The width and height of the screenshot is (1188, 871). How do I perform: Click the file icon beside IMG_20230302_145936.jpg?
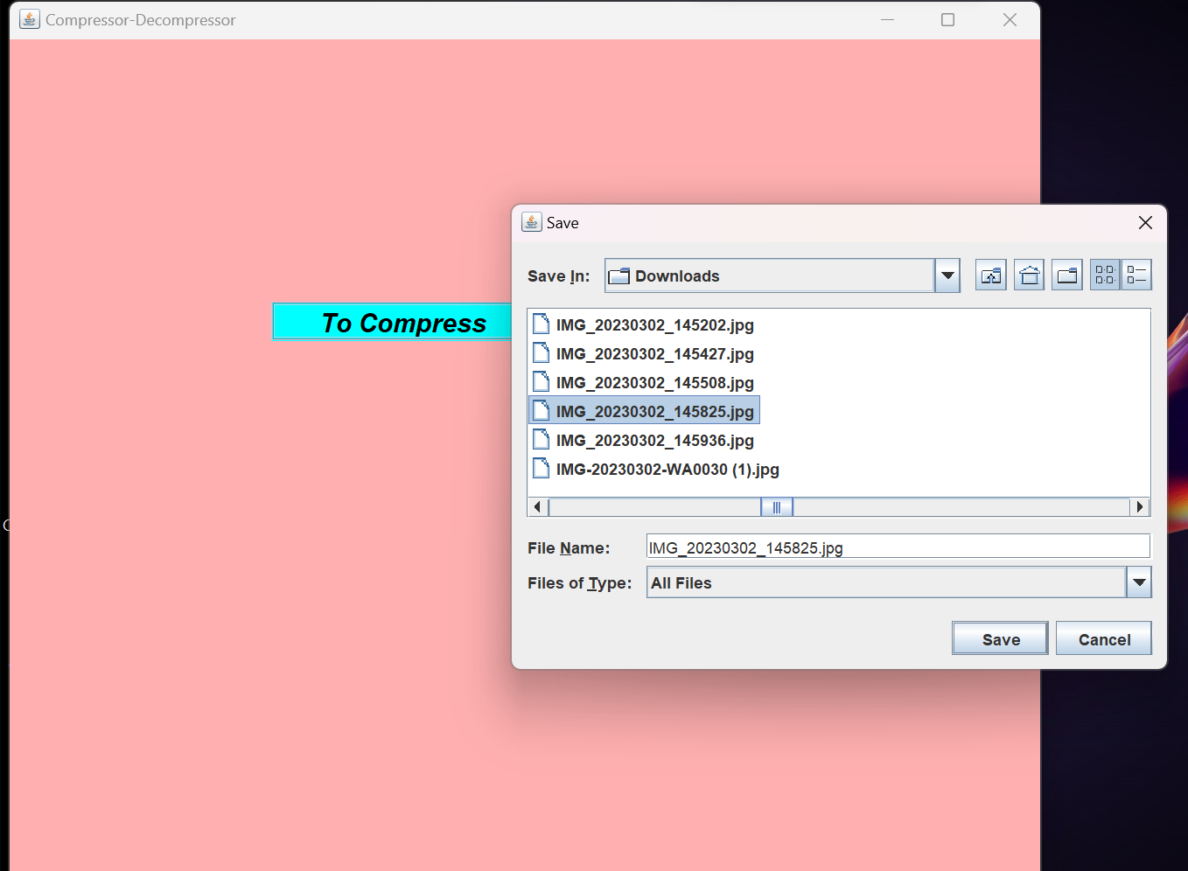(541, 439)
